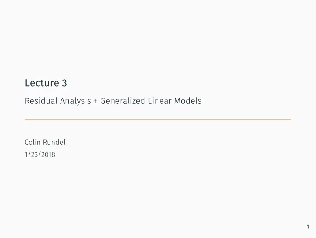This screenshot has height=238, width=316.
Task: Select the word 'Linear' in subtitle
Action: pyautogui.click(x=160, y=101)
